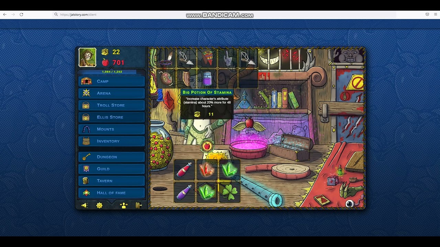Click the Big Potion Of Stamina tooltip title
The image size is (440, 247).
point(207,92)
